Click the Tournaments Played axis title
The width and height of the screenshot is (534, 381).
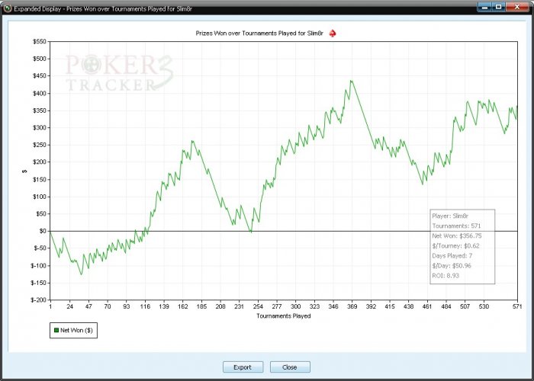click(x=283, y=315)
